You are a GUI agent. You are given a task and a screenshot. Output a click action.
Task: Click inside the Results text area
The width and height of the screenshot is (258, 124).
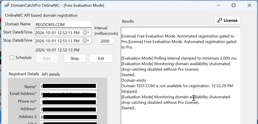[180, 76]
